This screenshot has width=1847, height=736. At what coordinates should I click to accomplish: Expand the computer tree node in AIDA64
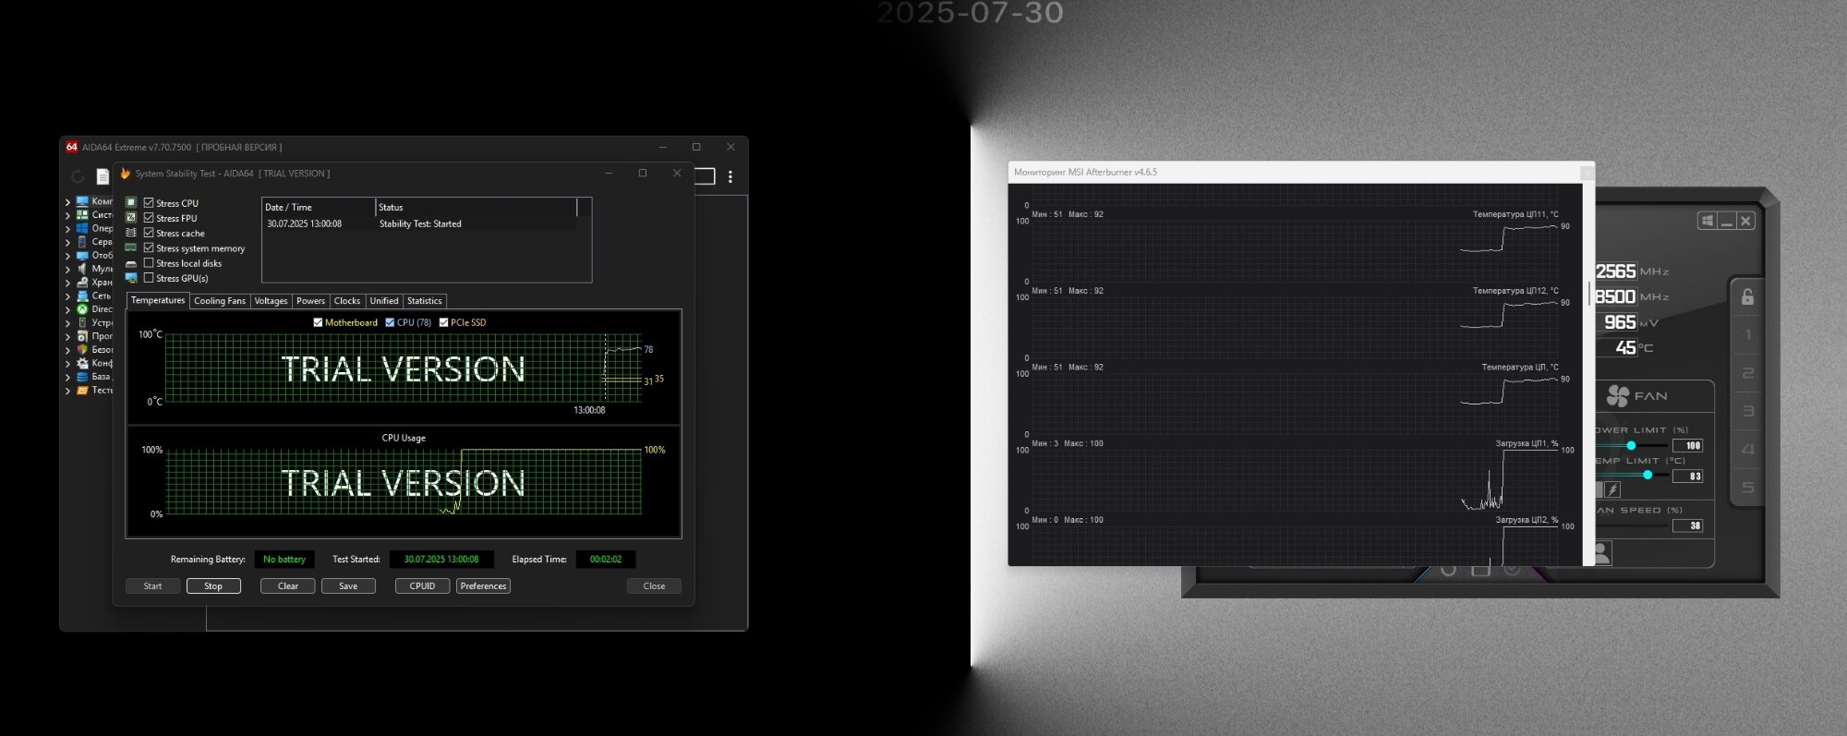[x=67, y=201]
